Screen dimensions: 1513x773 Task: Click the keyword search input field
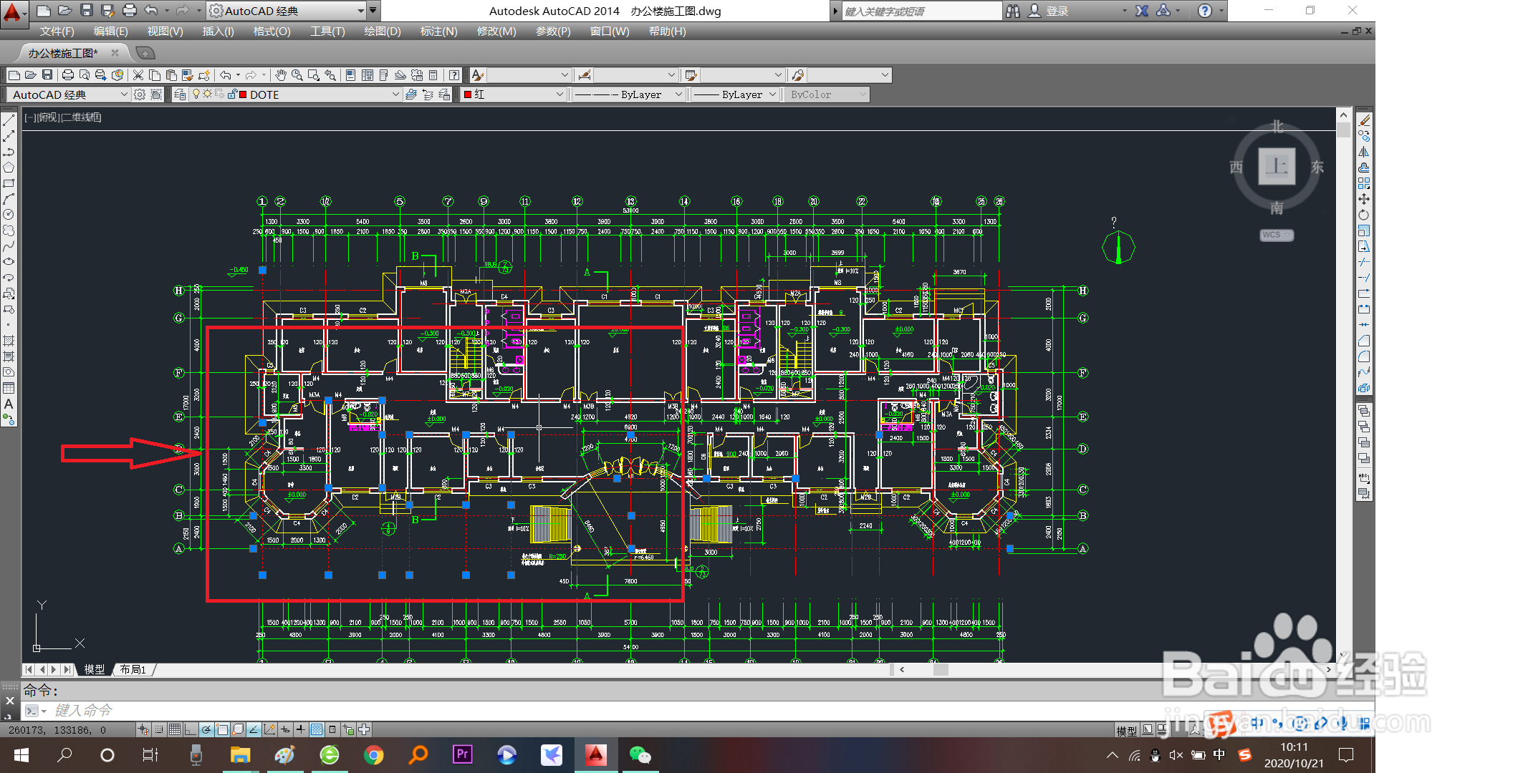921,11
